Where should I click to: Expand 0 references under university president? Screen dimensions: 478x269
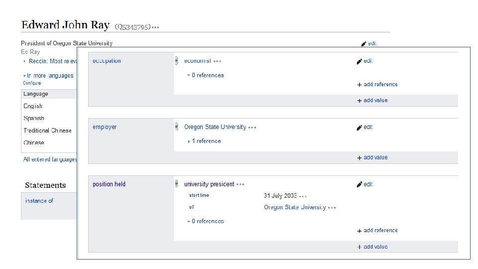tap(205, 221)
